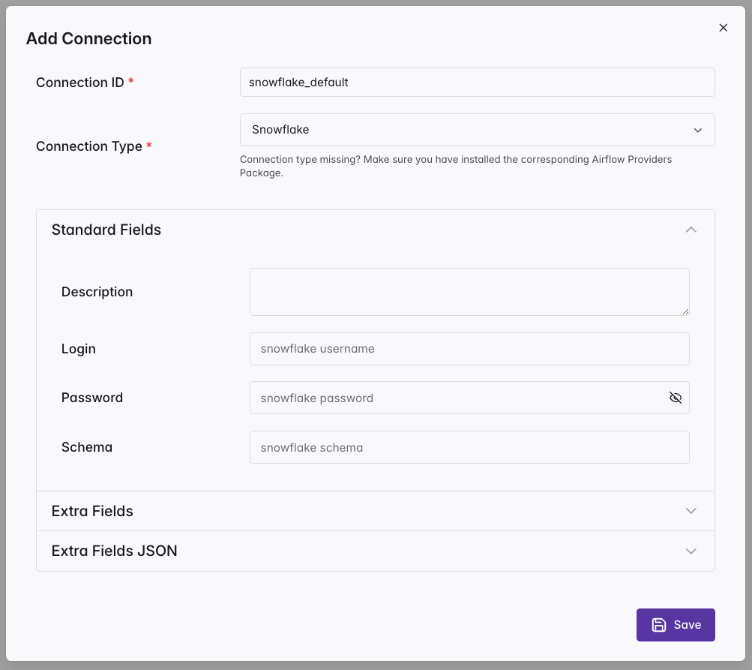This screenshot has width=752, height=670.
Task: Focus the Description text area
Action: click(469, 292)
